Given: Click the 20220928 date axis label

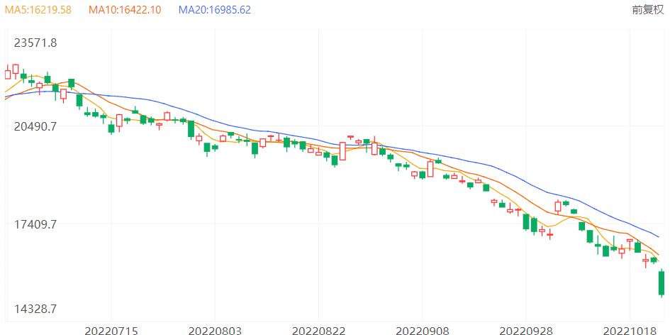Looking at the screenshot, I should 526,330.
